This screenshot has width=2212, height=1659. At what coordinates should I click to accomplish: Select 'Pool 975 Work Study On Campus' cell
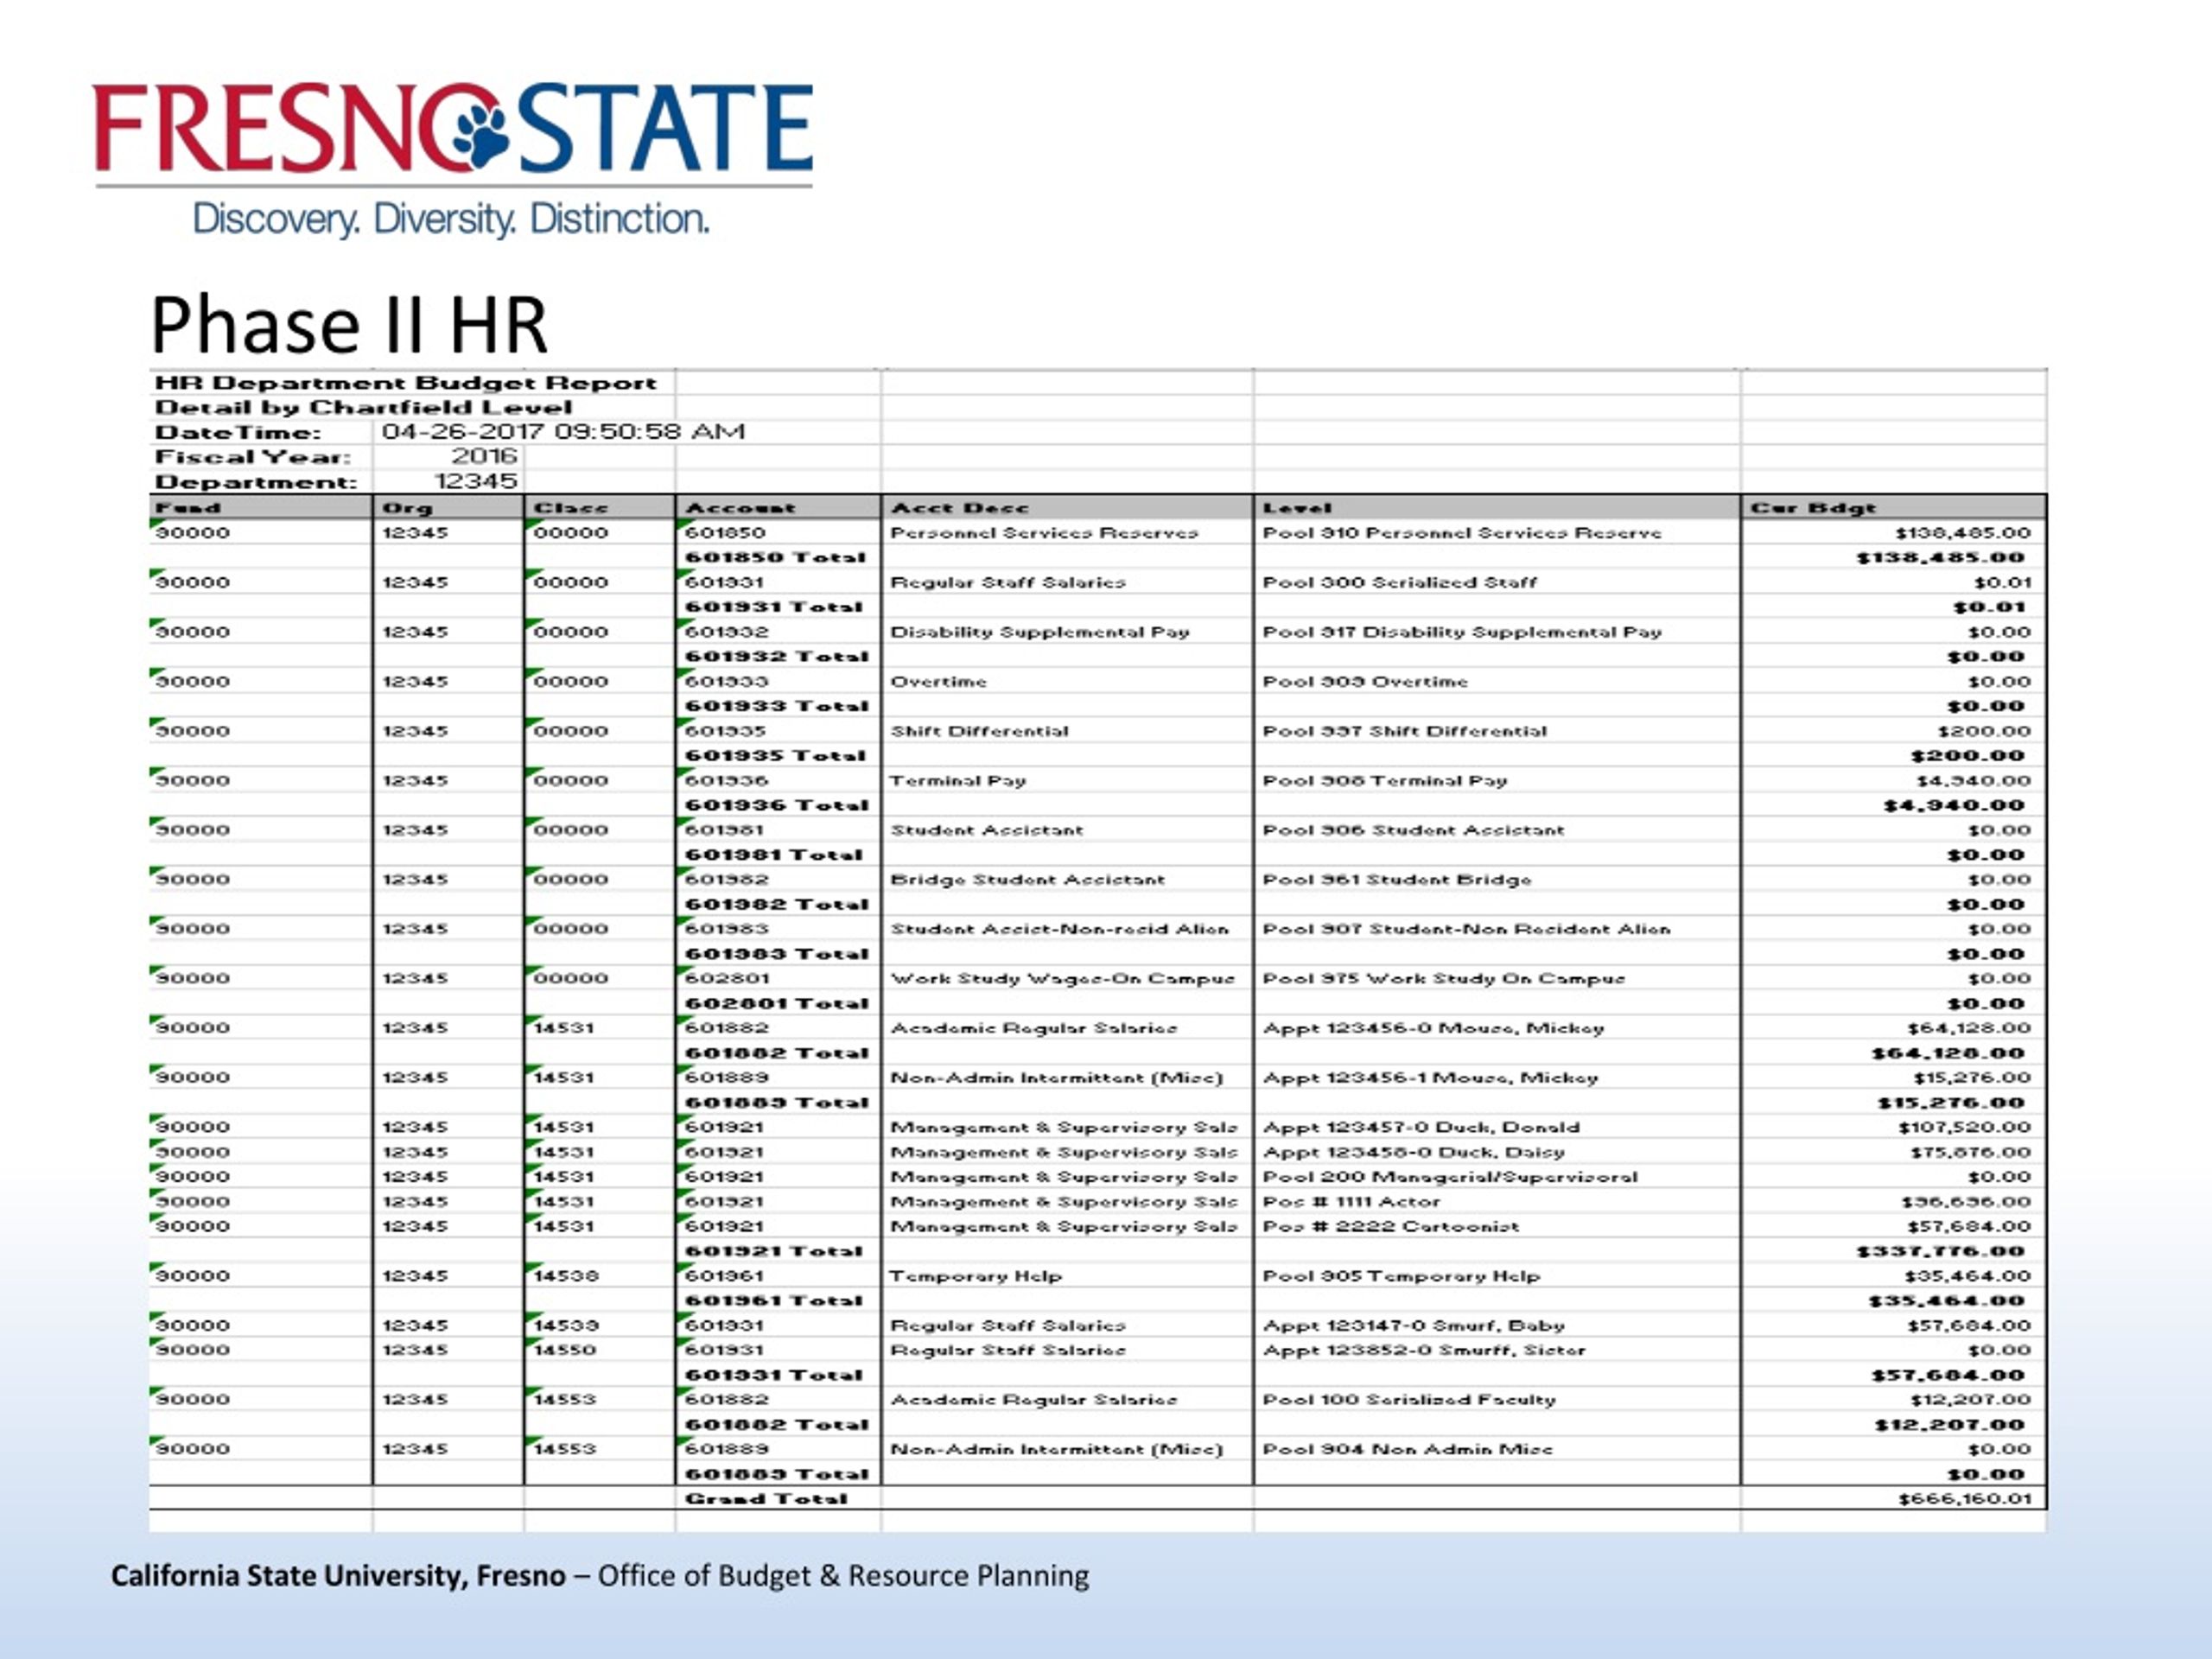1497,978
